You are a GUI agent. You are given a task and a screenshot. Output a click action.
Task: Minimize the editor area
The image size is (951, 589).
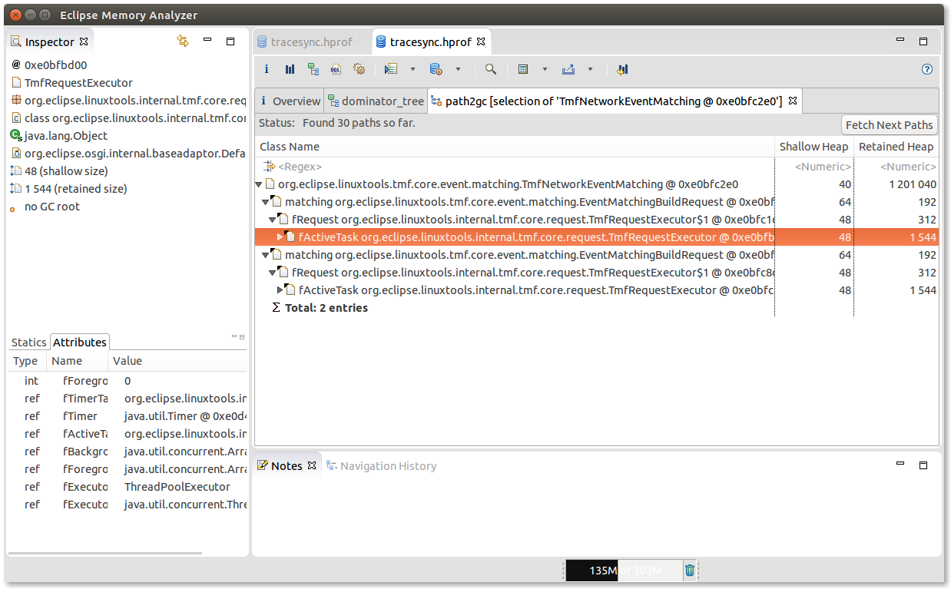point(901,40)
